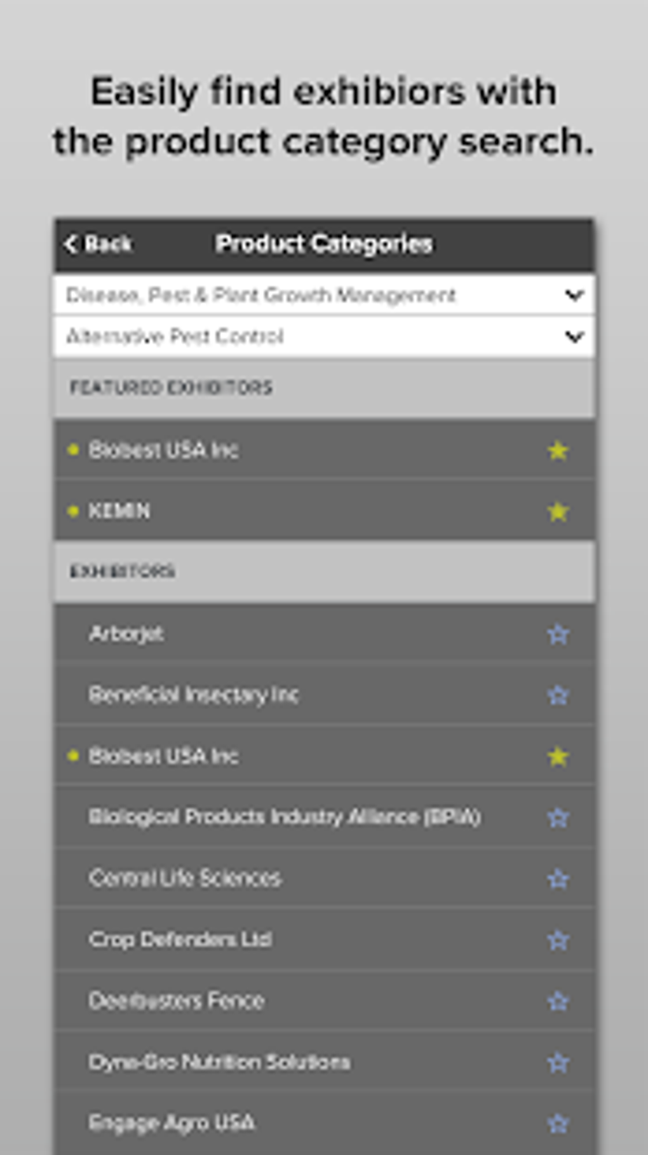The height and width of the screenshot is (1155, 648).
Task: Click star beside Crop Defenders Ltd
Action: 557,940
